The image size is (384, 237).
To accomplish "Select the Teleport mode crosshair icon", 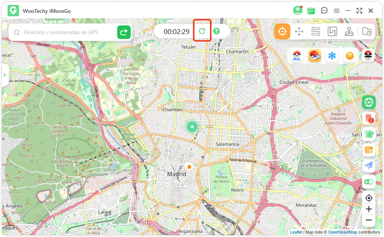I will point(282,31).
